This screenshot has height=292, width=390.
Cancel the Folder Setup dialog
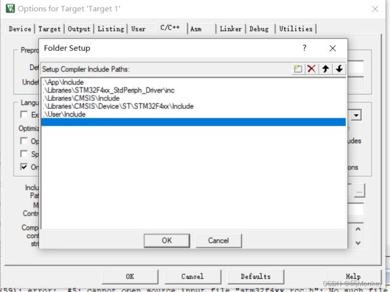click(x=218, y=241)
